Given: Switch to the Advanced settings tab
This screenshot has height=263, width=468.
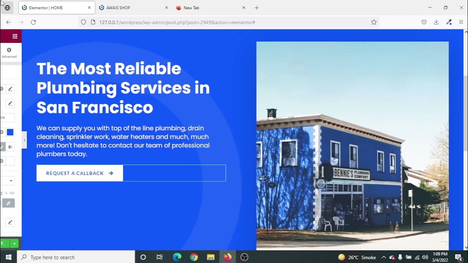Looking at the screenshot, I should coord(9,52).
